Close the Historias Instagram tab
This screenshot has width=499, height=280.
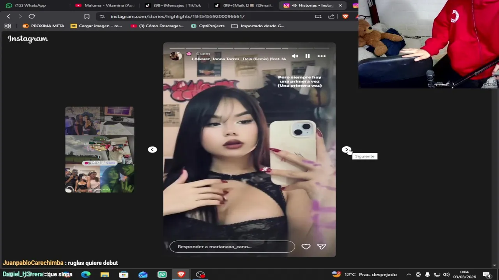340,5
